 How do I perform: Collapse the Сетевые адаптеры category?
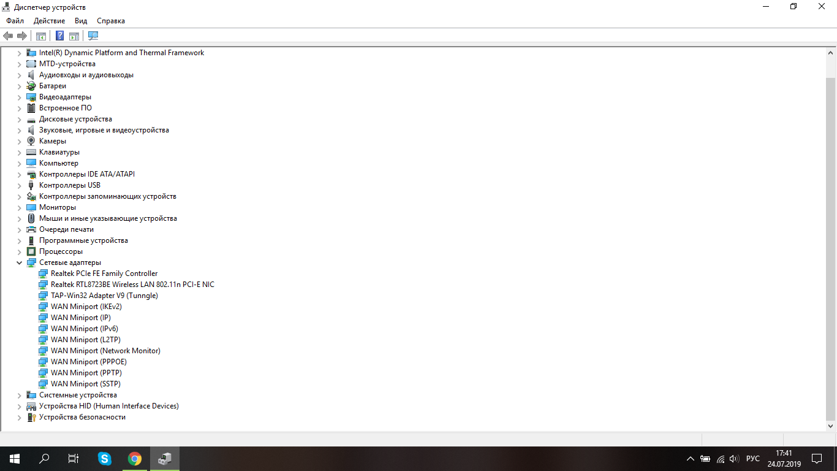coord(19,262)
